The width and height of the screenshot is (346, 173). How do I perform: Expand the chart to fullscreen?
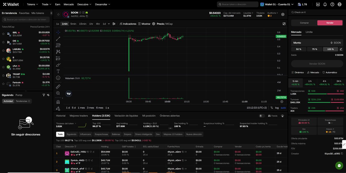(x=284, y=24)
